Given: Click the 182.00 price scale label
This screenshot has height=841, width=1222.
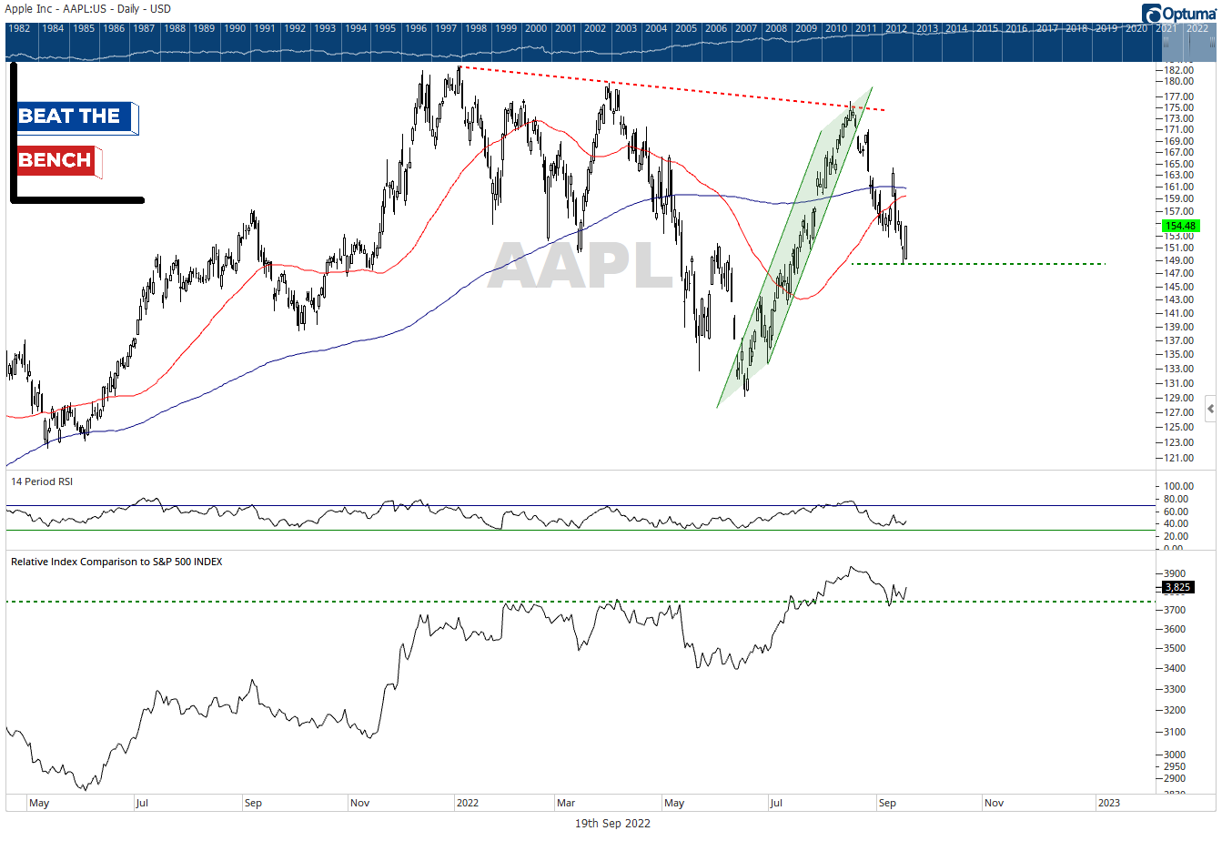Looking at the screenshot, I should point(1178,70).
